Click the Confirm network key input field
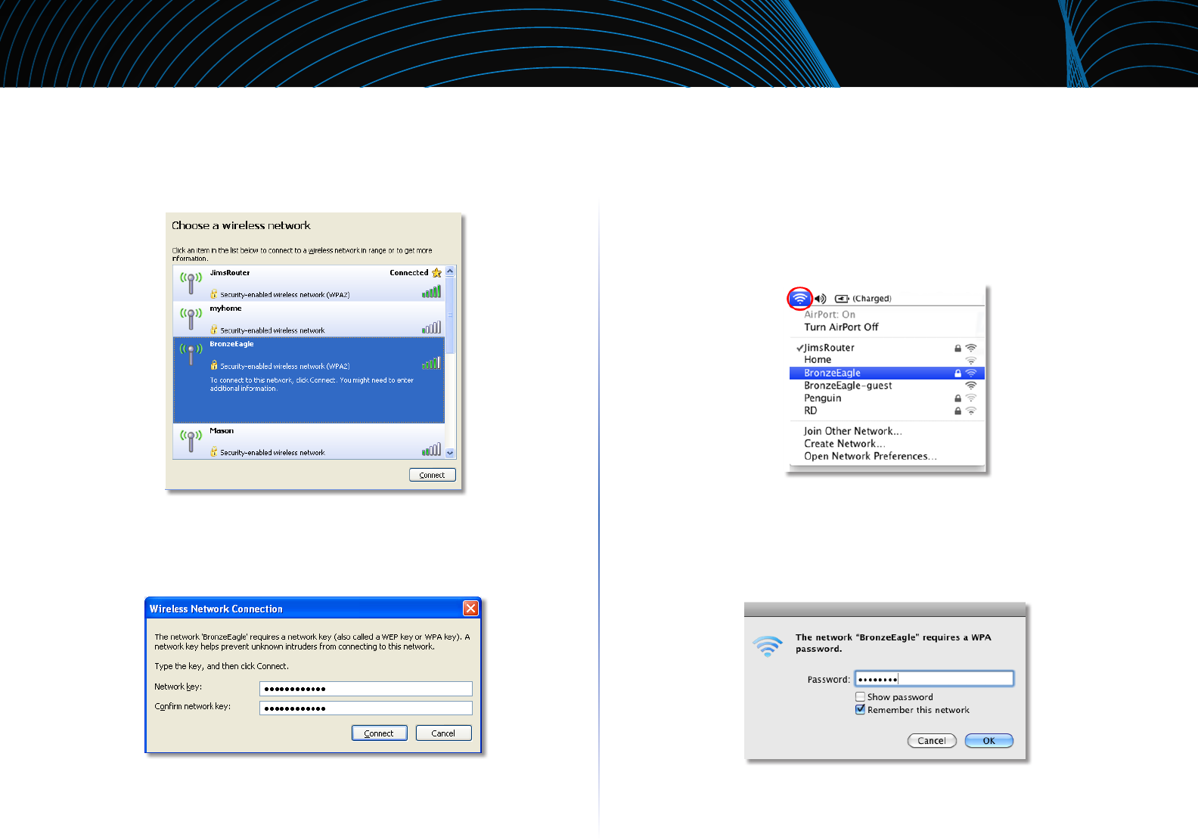This screenshot has height=840, width=1198. pos(366,708)
